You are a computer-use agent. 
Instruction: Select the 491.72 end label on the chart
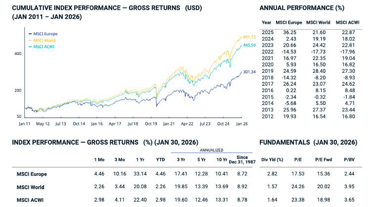[x=247, y=37]
